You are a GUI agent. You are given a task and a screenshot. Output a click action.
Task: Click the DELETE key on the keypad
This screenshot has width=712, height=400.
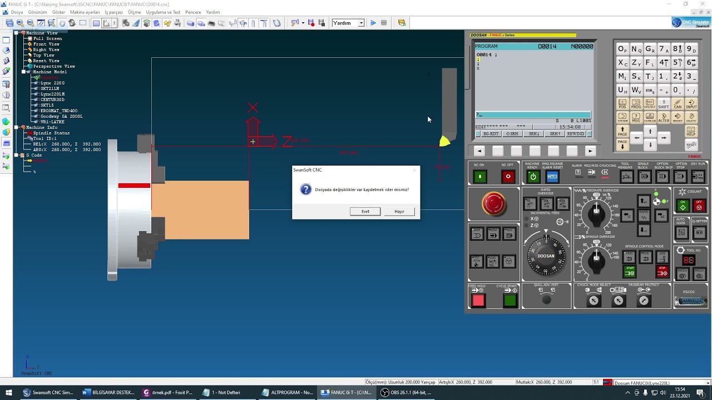(x=691, y=117)
